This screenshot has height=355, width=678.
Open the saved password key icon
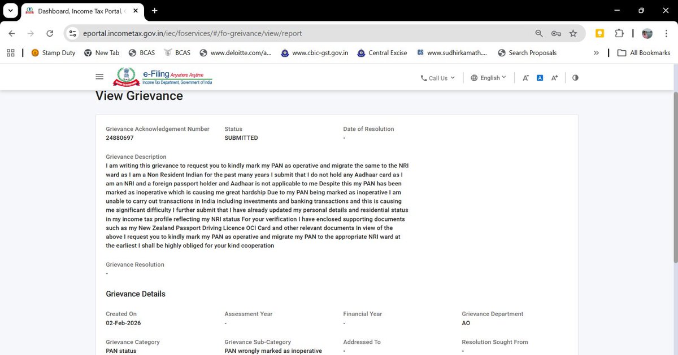coord(556,33)
